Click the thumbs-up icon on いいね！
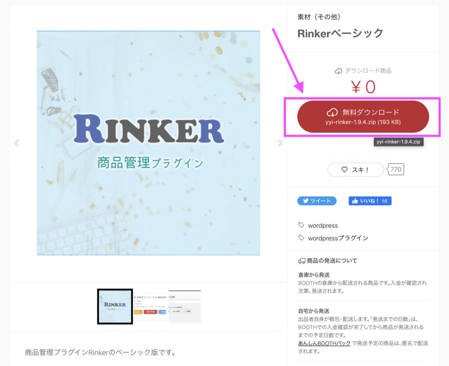 pos(355,201)
